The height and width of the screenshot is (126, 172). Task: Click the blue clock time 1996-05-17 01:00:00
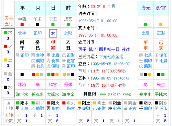click(98, 21)
